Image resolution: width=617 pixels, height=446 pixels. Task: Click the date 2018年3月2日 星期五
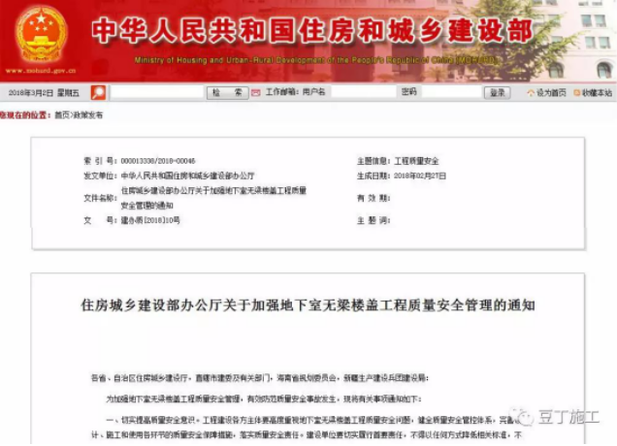pyautogui.click(x=44, y=93)
